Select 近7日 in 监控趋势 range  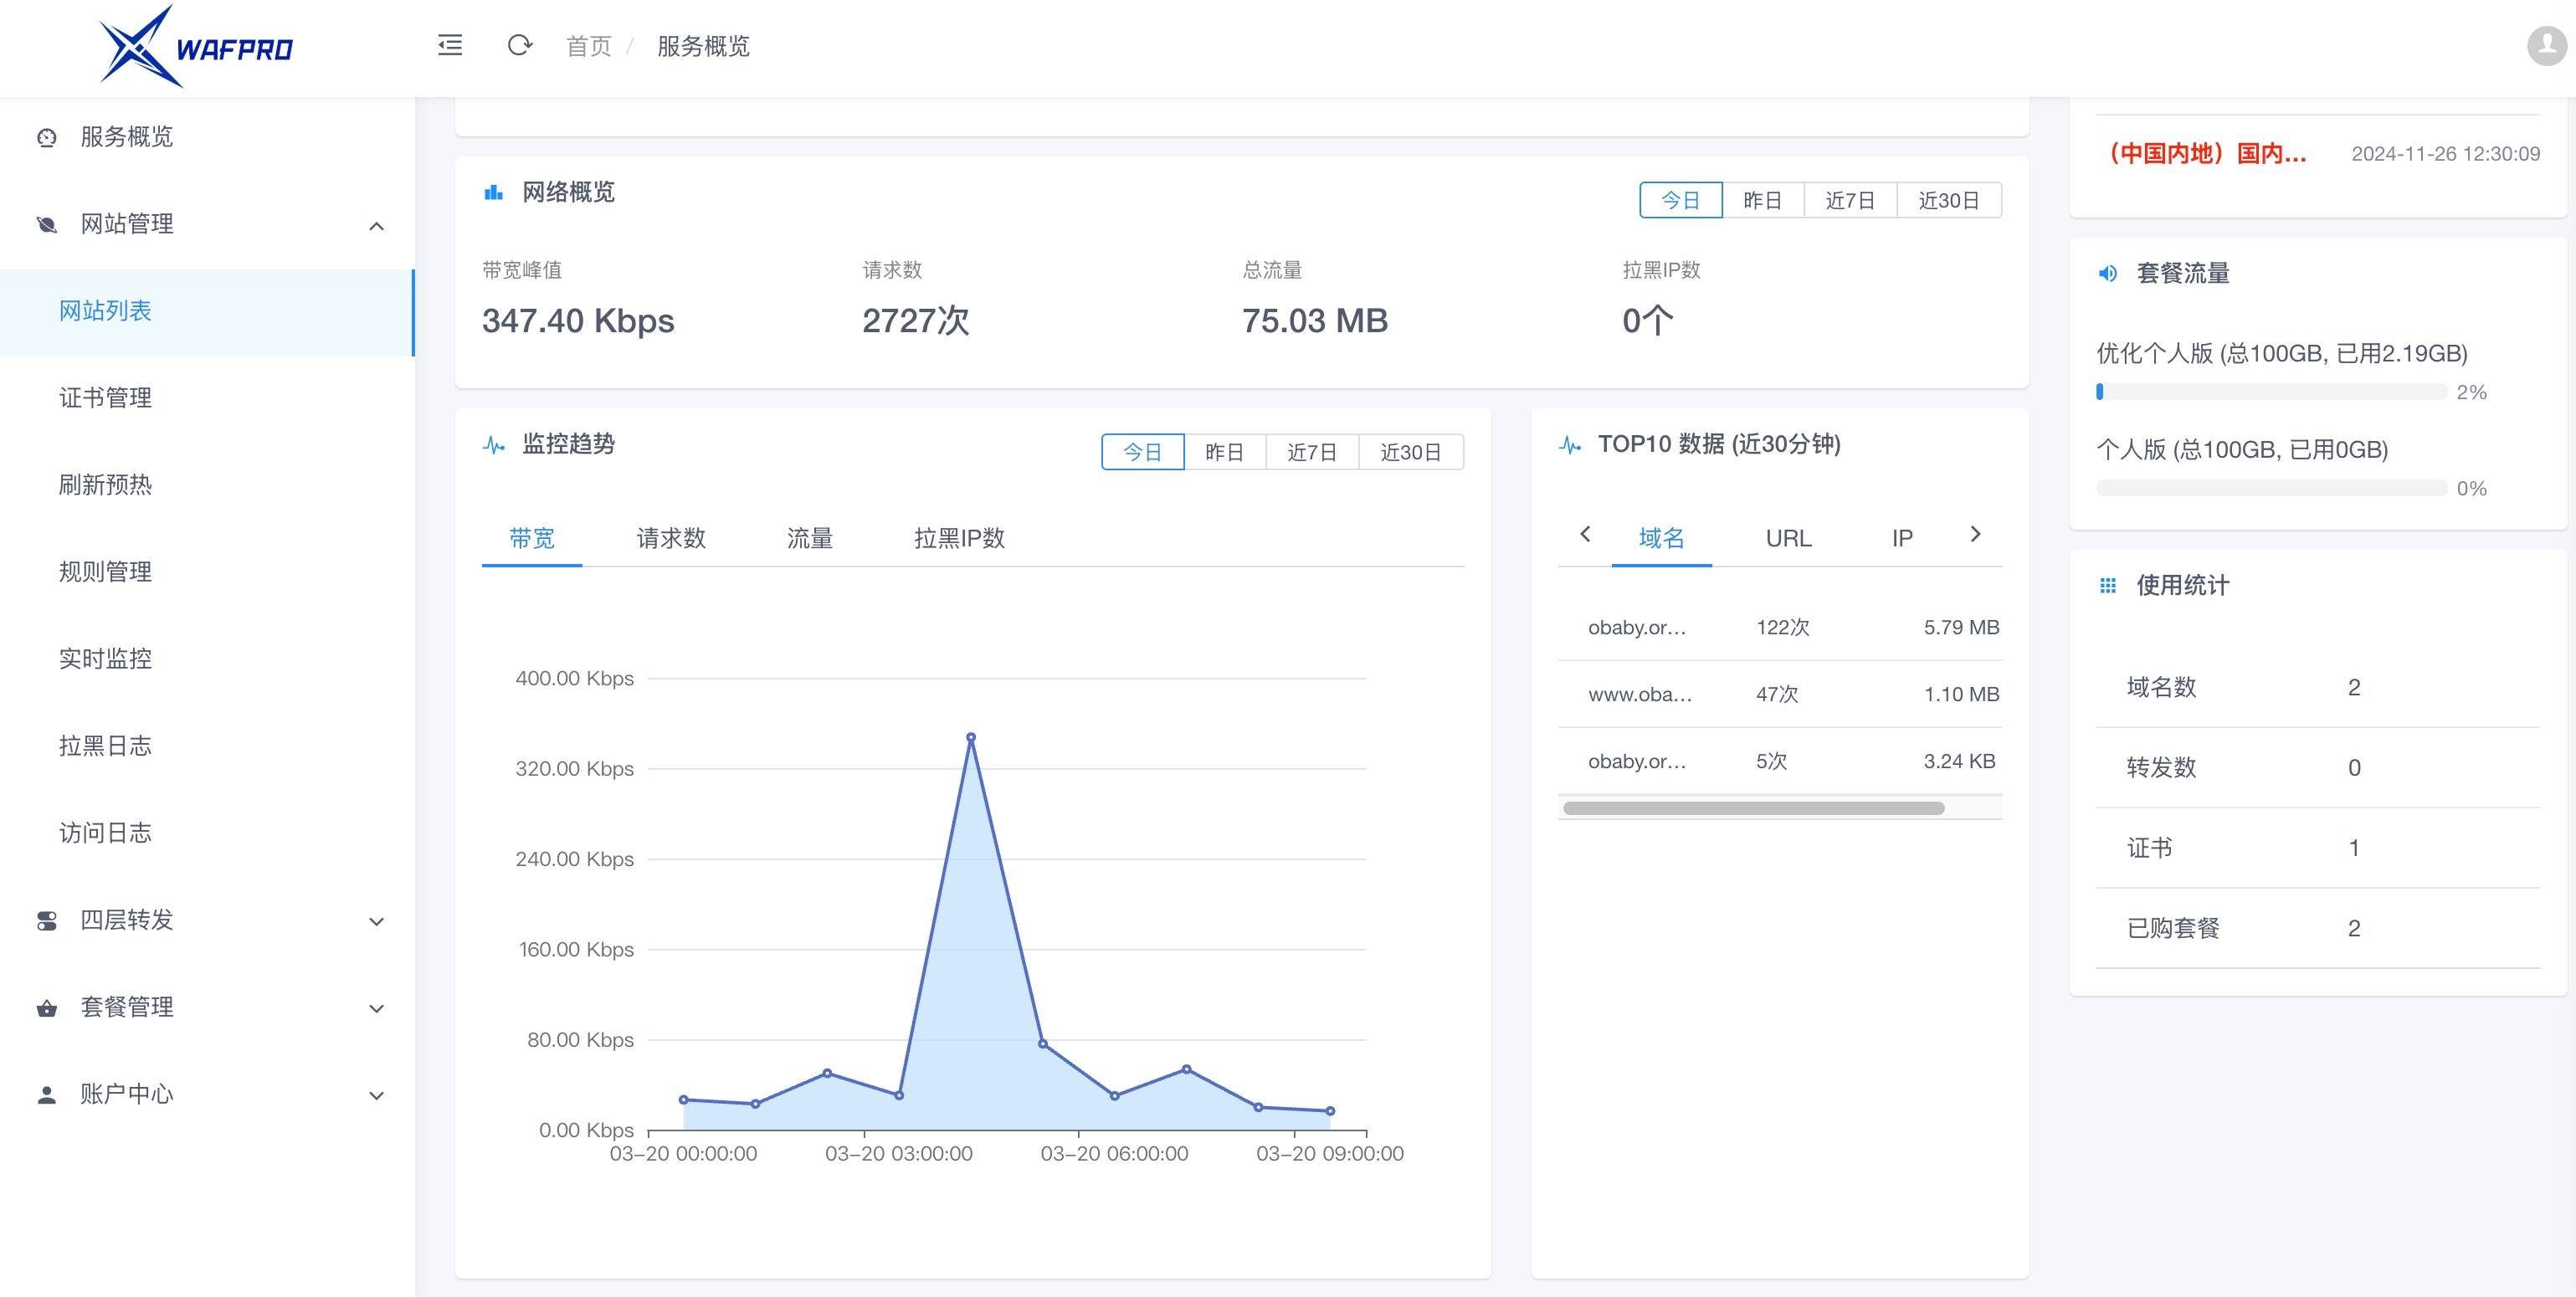[1311, 452]
